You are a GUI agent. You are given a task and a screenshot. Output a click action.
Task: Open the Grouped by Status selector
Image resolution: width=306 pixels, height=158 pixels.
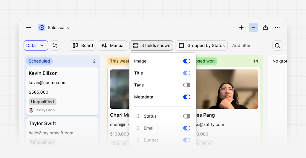[x=201, y=45]
